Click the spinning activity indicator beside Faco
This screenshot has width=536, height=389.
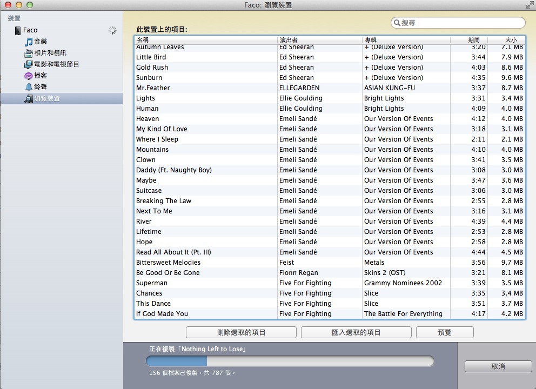pos(112,30)
